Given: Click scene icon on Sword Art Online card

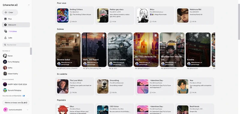Looking at the screenshot, I should pyautogui.click(x=130, y=36).
